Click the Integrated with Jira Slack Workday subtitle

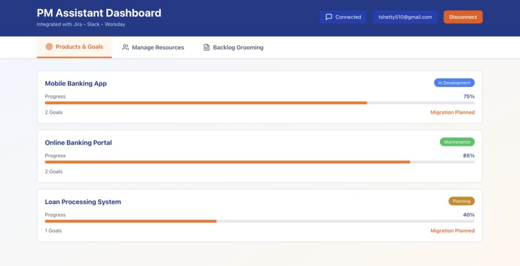81,24
